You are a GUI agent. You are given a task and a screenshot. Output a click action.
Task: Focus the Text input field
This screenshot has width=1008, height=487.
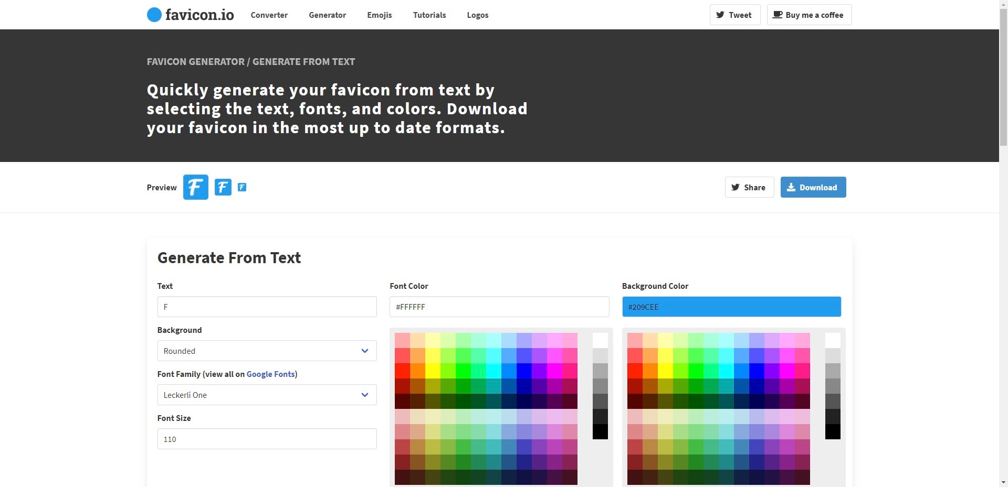point(267,307)
